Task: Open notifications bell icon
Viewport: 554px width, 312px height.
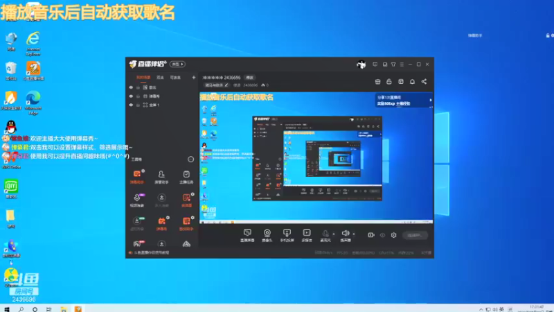Action: (412, 82)
